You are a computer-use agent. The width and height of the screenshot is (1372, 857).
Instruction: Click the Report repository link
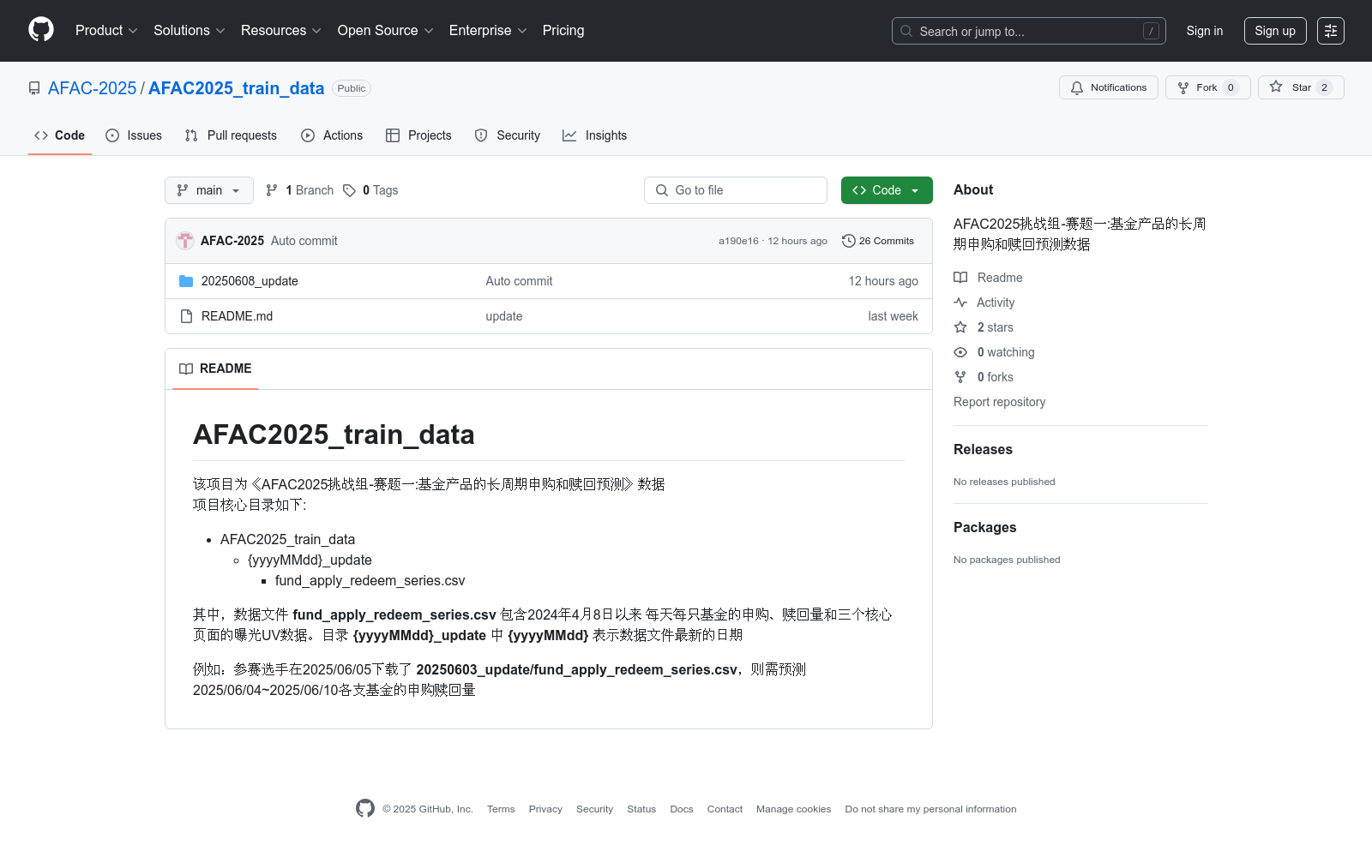coord(999,402)
